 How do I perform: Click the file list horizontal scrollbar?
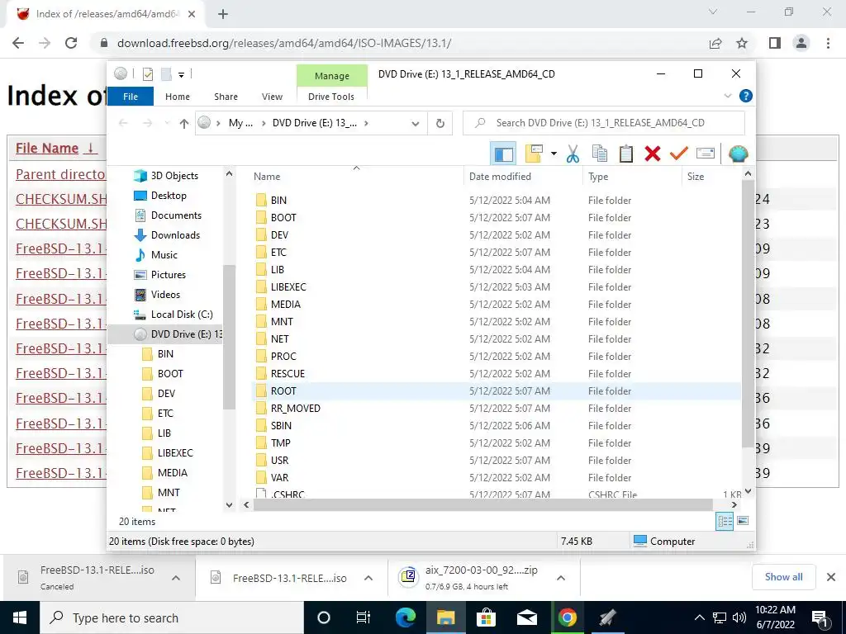tap(482, 505)
